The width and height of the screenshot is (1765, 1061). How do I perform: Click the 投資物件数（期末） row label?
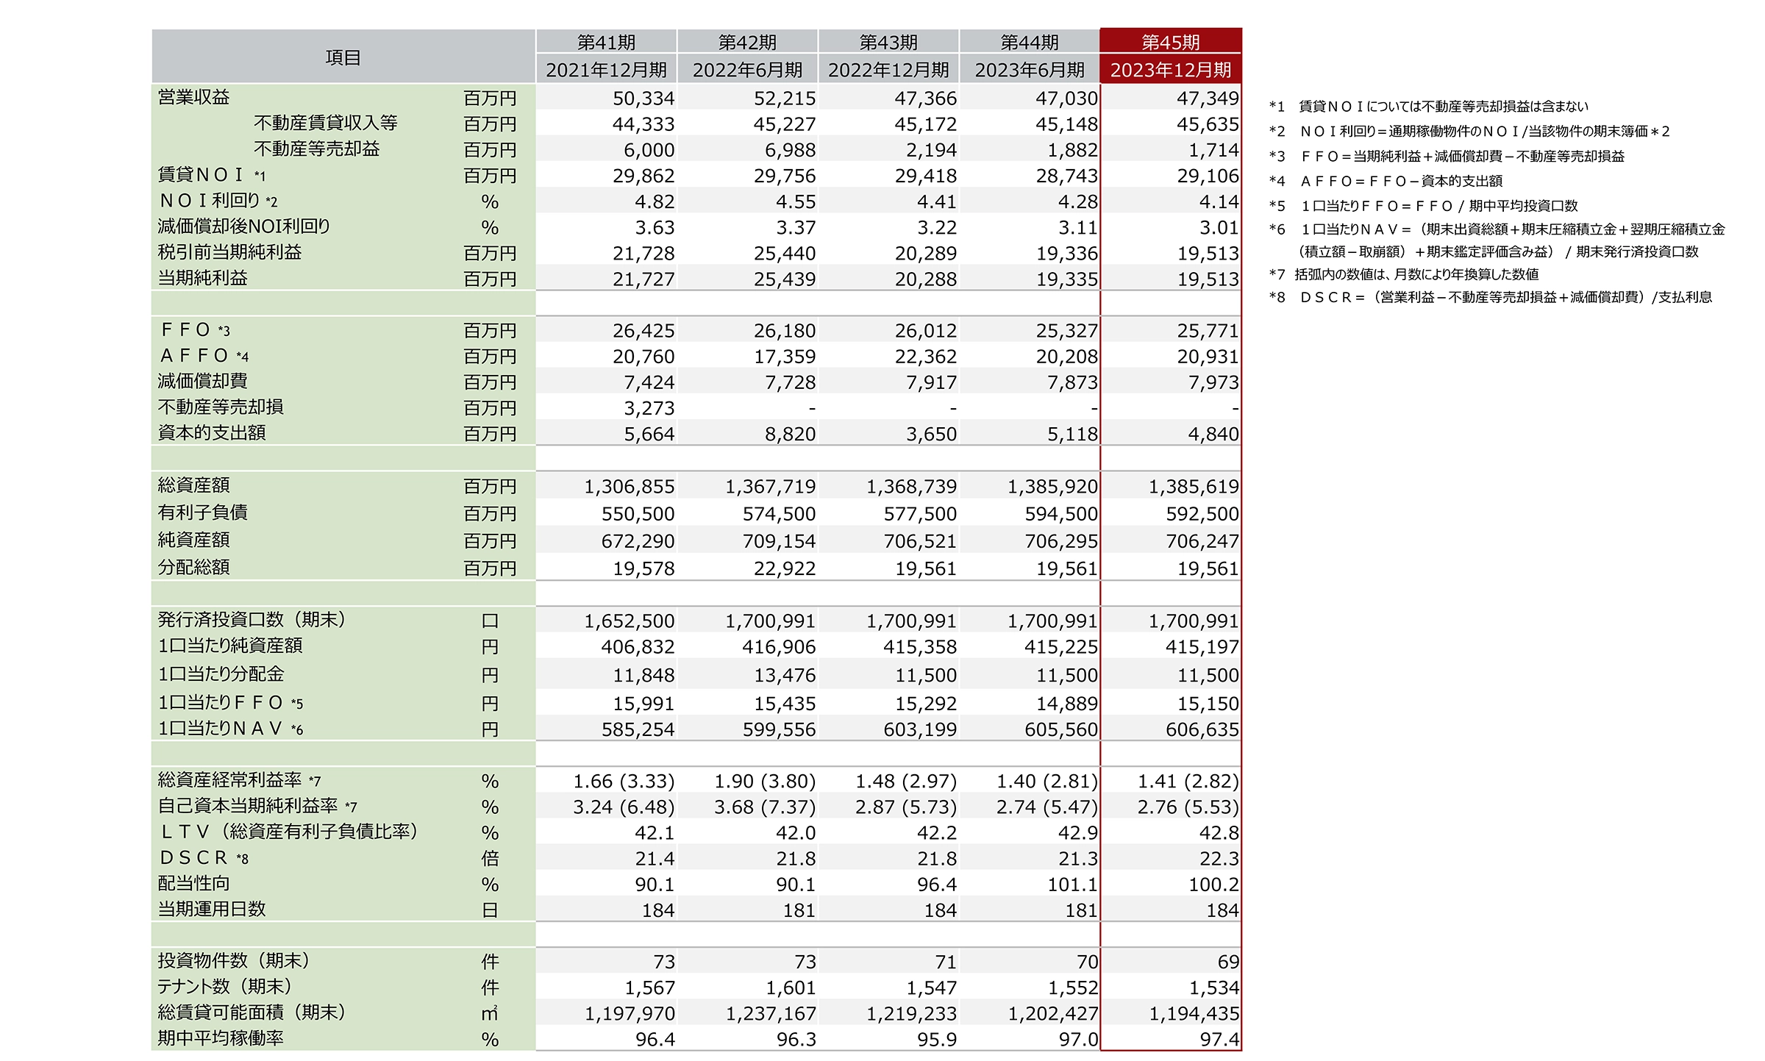tap(233, 960)
